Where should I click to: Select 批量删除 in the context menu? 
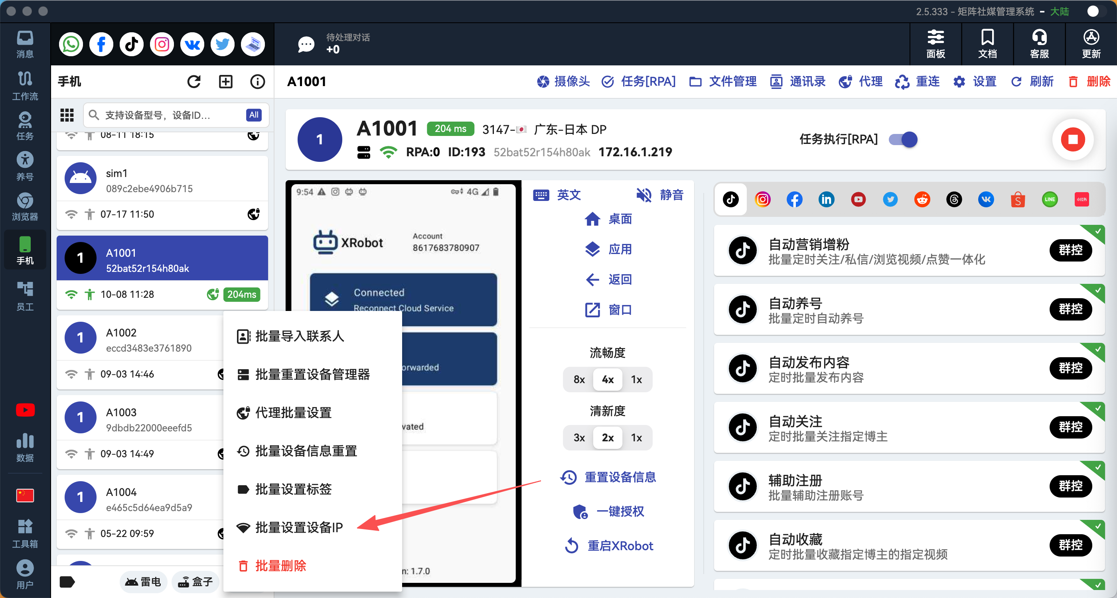pos(280,565)
